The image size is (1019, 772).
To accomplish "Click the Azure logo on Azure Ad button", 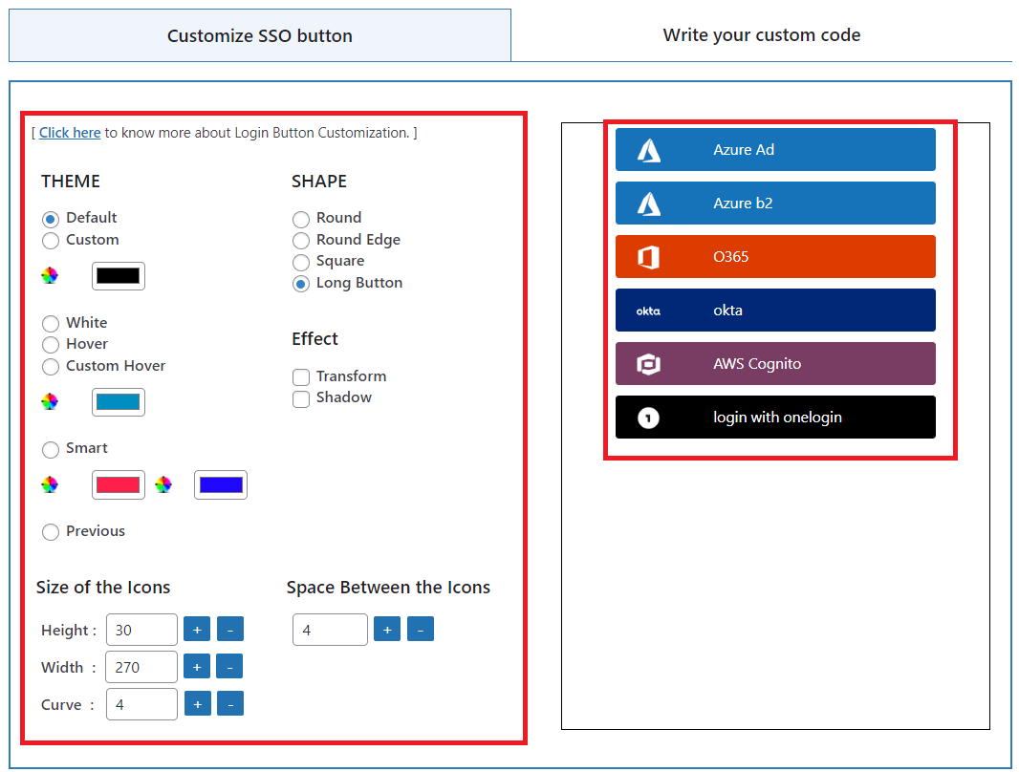I will (648, 150).
